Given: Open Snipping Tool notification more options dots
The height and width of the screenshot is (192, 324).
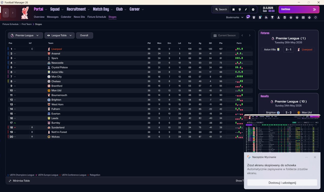Looking at the screenshot, I should click(x=307, y=157).
